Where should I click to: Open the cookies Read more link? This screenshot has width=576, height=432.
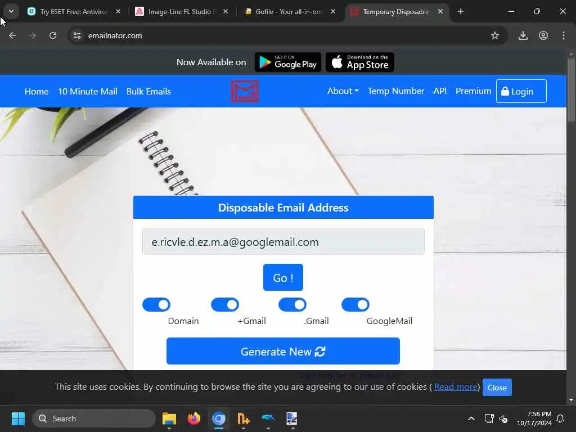point(456,387)
